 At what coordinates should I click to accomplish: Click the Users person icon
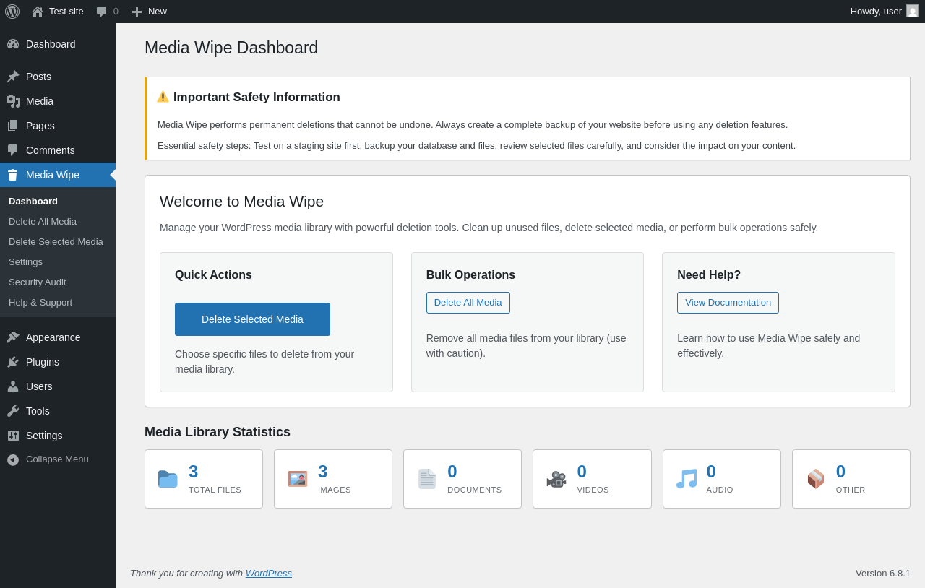tap(13, 386)
